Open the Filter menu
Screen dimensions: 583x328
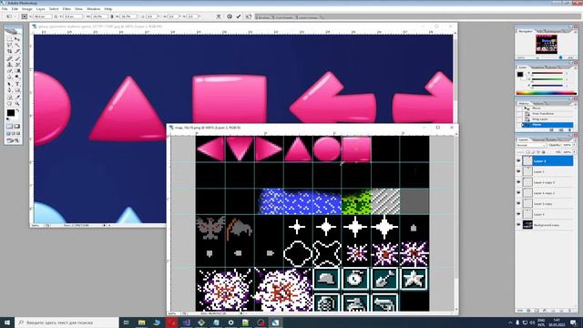pos(66,8)
